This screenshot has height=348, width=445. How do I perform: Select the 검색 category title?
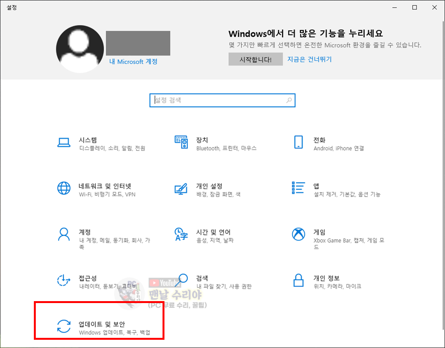pyautogui.click(x=202, y=278)
